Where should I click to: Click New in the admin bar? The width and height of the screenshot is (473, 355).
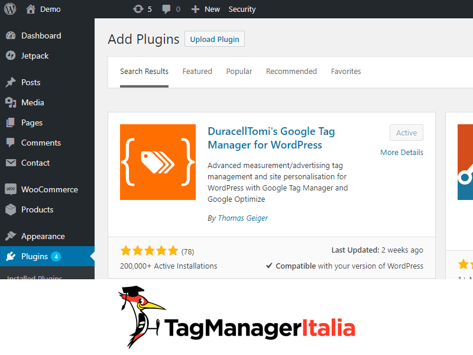click(212, 9)
